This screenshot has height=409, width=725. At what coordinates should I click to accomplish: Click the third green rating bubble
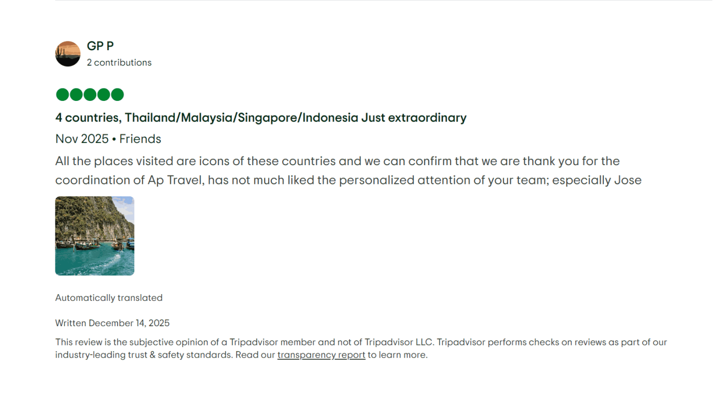90,95
